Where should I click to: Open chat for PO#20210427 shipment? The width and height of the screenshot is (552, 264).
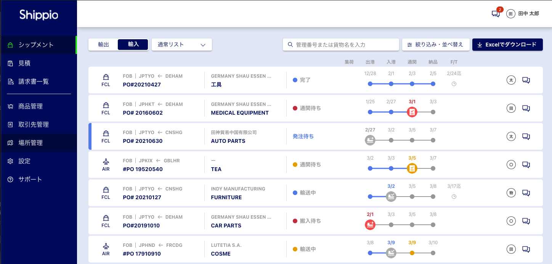click(x=526, y=80)
